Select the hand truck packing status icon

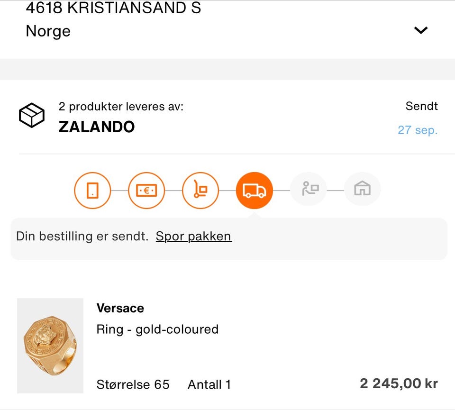[x=200, y=190]
